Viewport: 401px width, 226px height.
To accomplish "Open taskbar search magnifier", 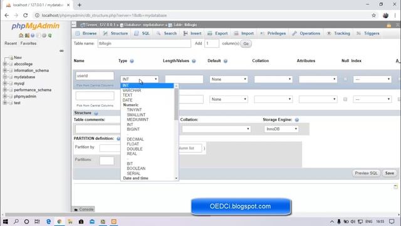I will pos(16,222).
